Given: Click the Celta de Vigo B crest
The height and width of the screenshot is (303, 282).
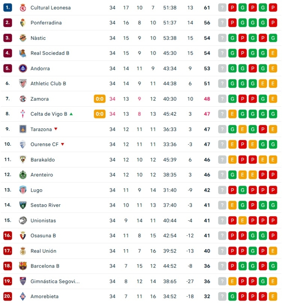Looking at the screenshot, I should 23,114.
